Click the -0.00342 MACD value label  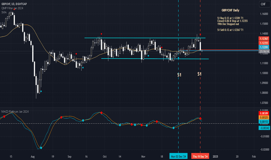pyautogui.click(x=264, y=128)
